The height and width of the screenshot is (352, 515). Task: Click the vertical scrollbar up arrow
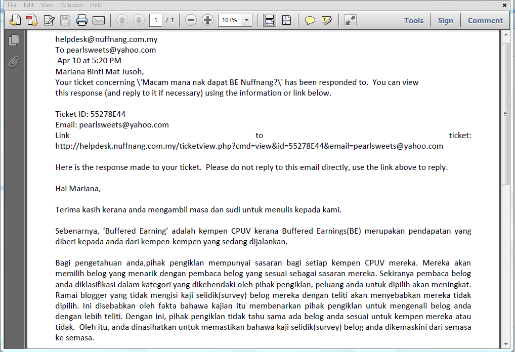coord(505,34)
